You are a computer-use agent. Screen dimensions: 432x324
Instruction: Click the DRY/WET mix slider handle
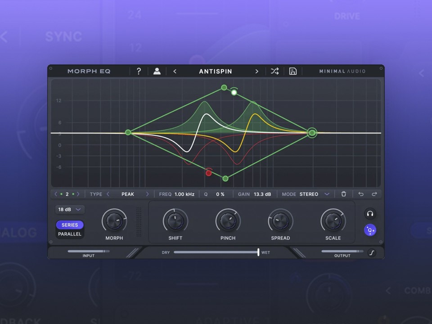click(x=258, y=252)
